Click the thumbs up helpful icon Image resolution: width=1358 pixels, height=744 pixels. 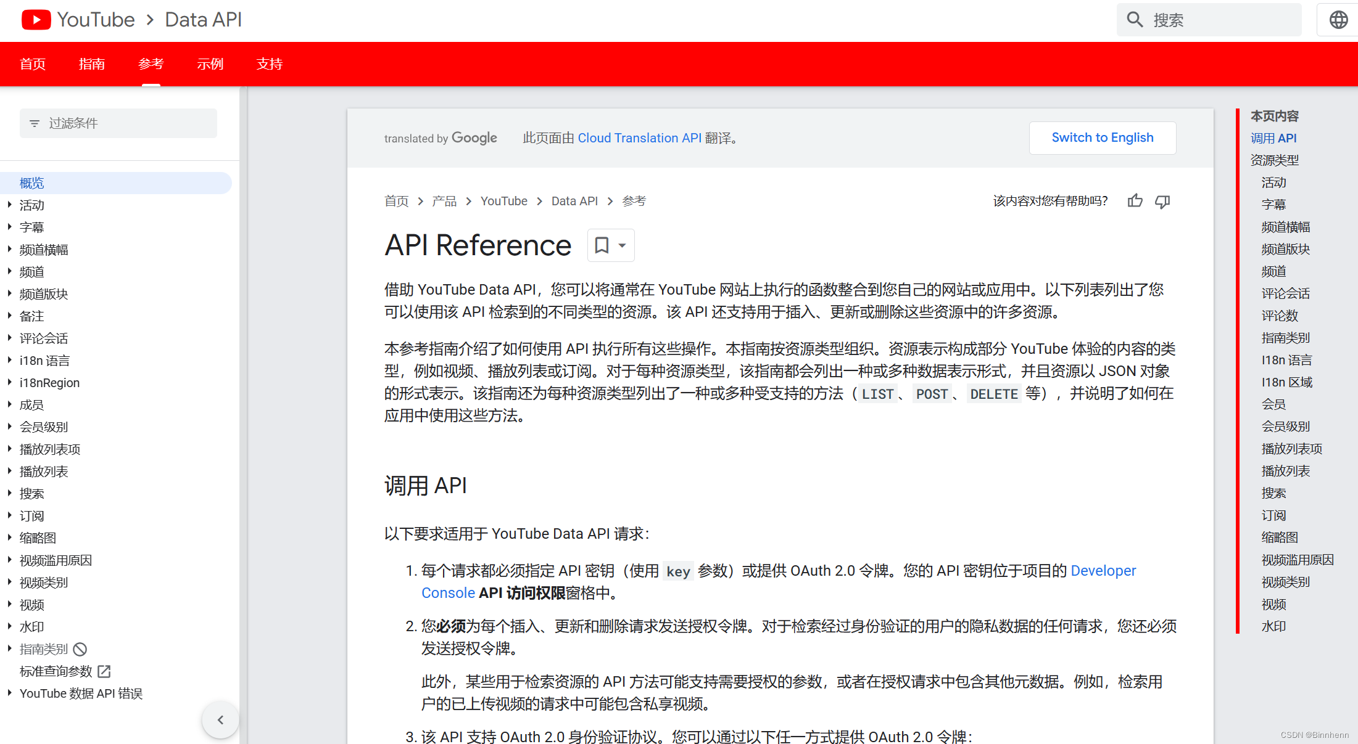point(1135,201)
